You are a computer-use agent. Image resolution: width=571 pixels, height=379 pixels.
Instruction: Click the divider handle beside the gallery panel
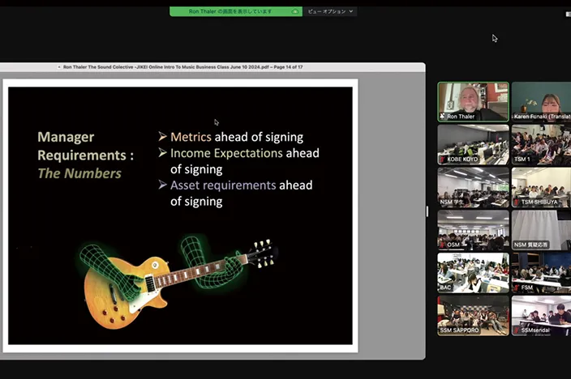click(427, 211)
